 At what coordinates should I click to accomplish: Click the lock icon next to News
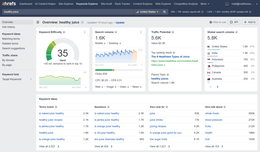(x=141, y=87)
